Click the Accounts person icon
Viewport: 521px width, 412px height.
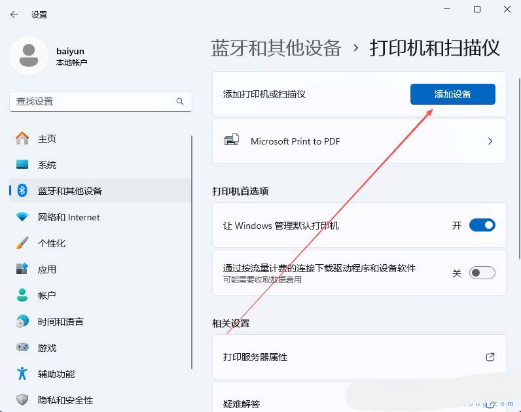(x=22, y=295)
